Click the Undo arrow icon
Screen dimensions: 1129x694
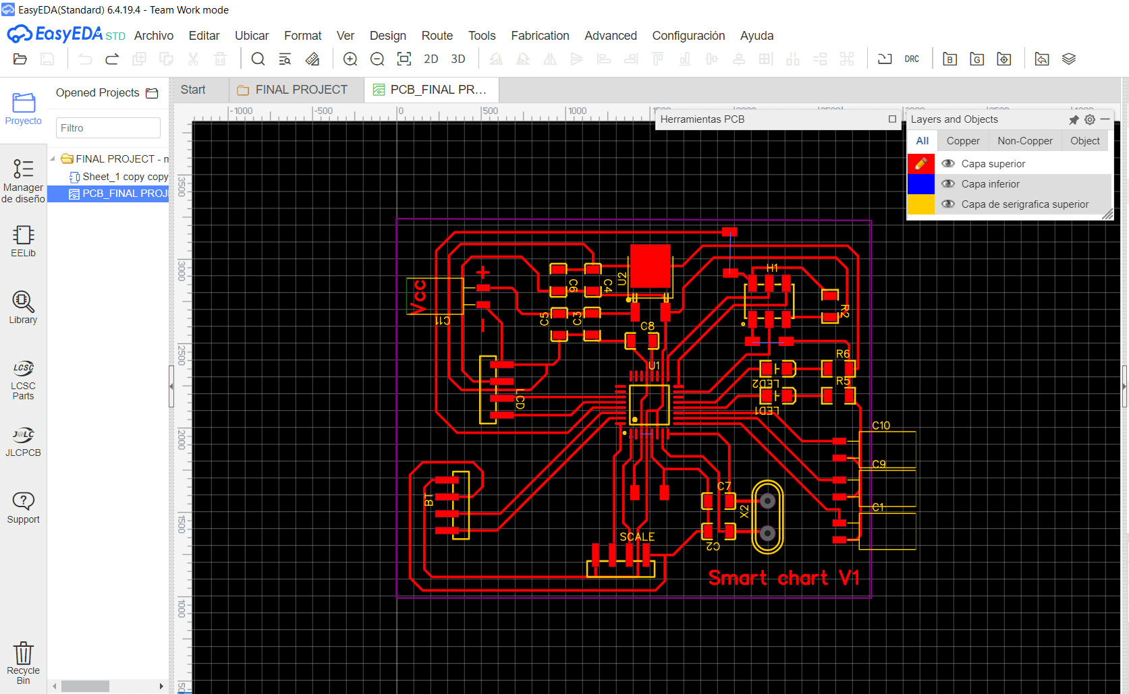85,59
